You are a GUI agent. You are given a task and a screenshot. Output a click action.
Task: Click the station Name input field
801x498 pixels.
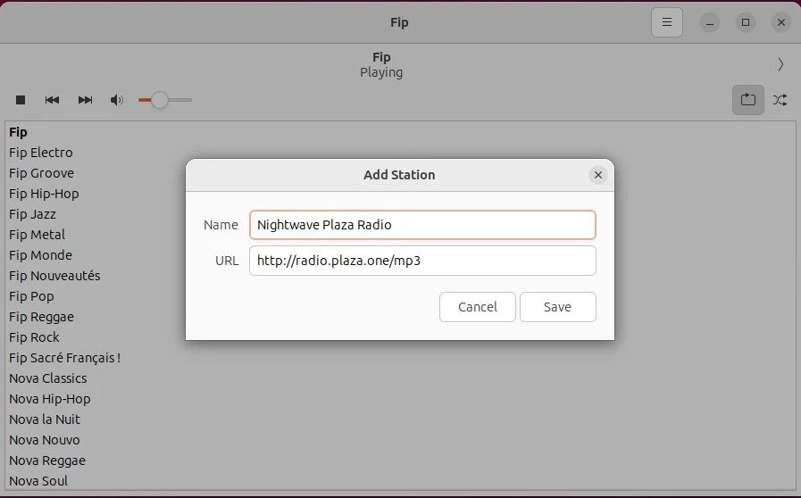pos(422,225)
